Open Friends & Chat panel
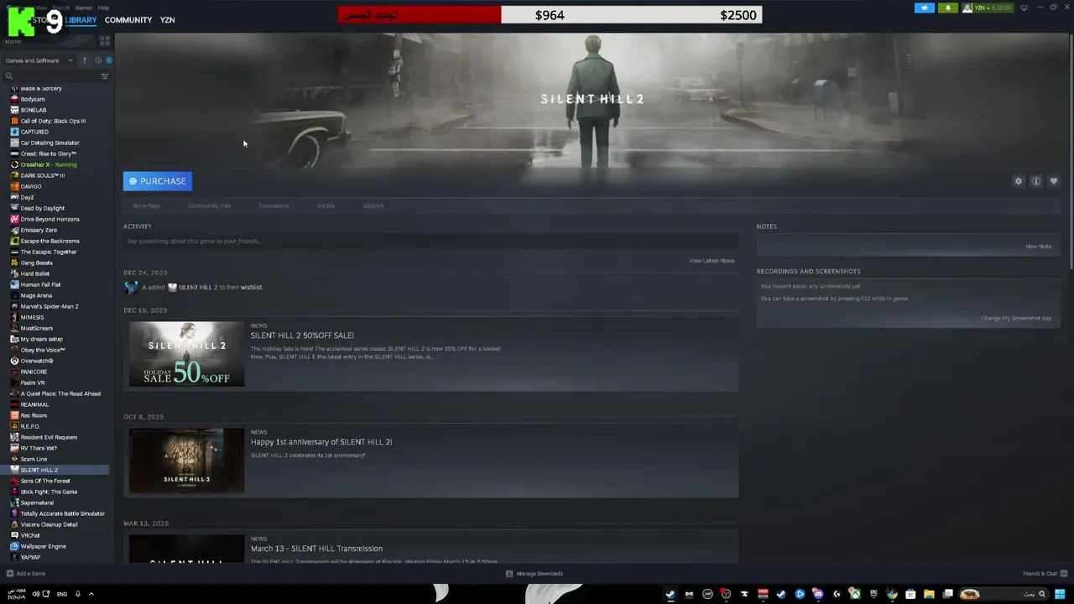1074x604 pixels. 1045,574
